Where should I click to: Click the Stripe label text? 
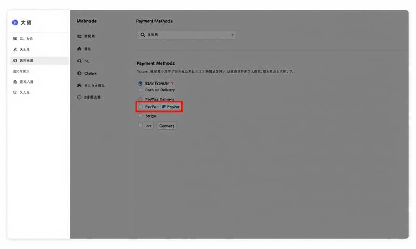(x=151, y=116)
